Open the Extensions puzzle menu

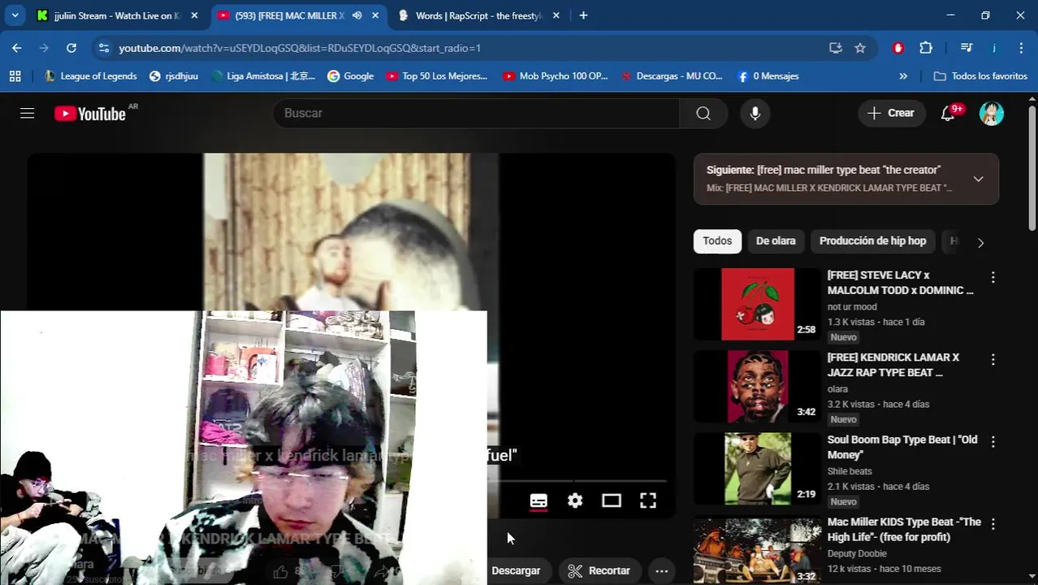(x=926, y=48)
